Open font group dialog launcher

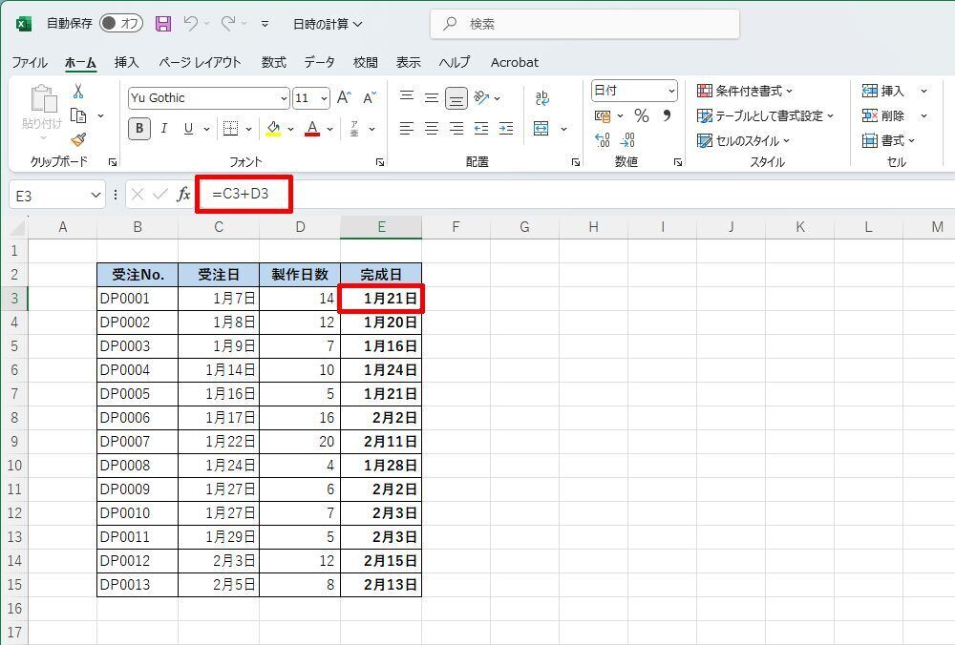[380, 162]
